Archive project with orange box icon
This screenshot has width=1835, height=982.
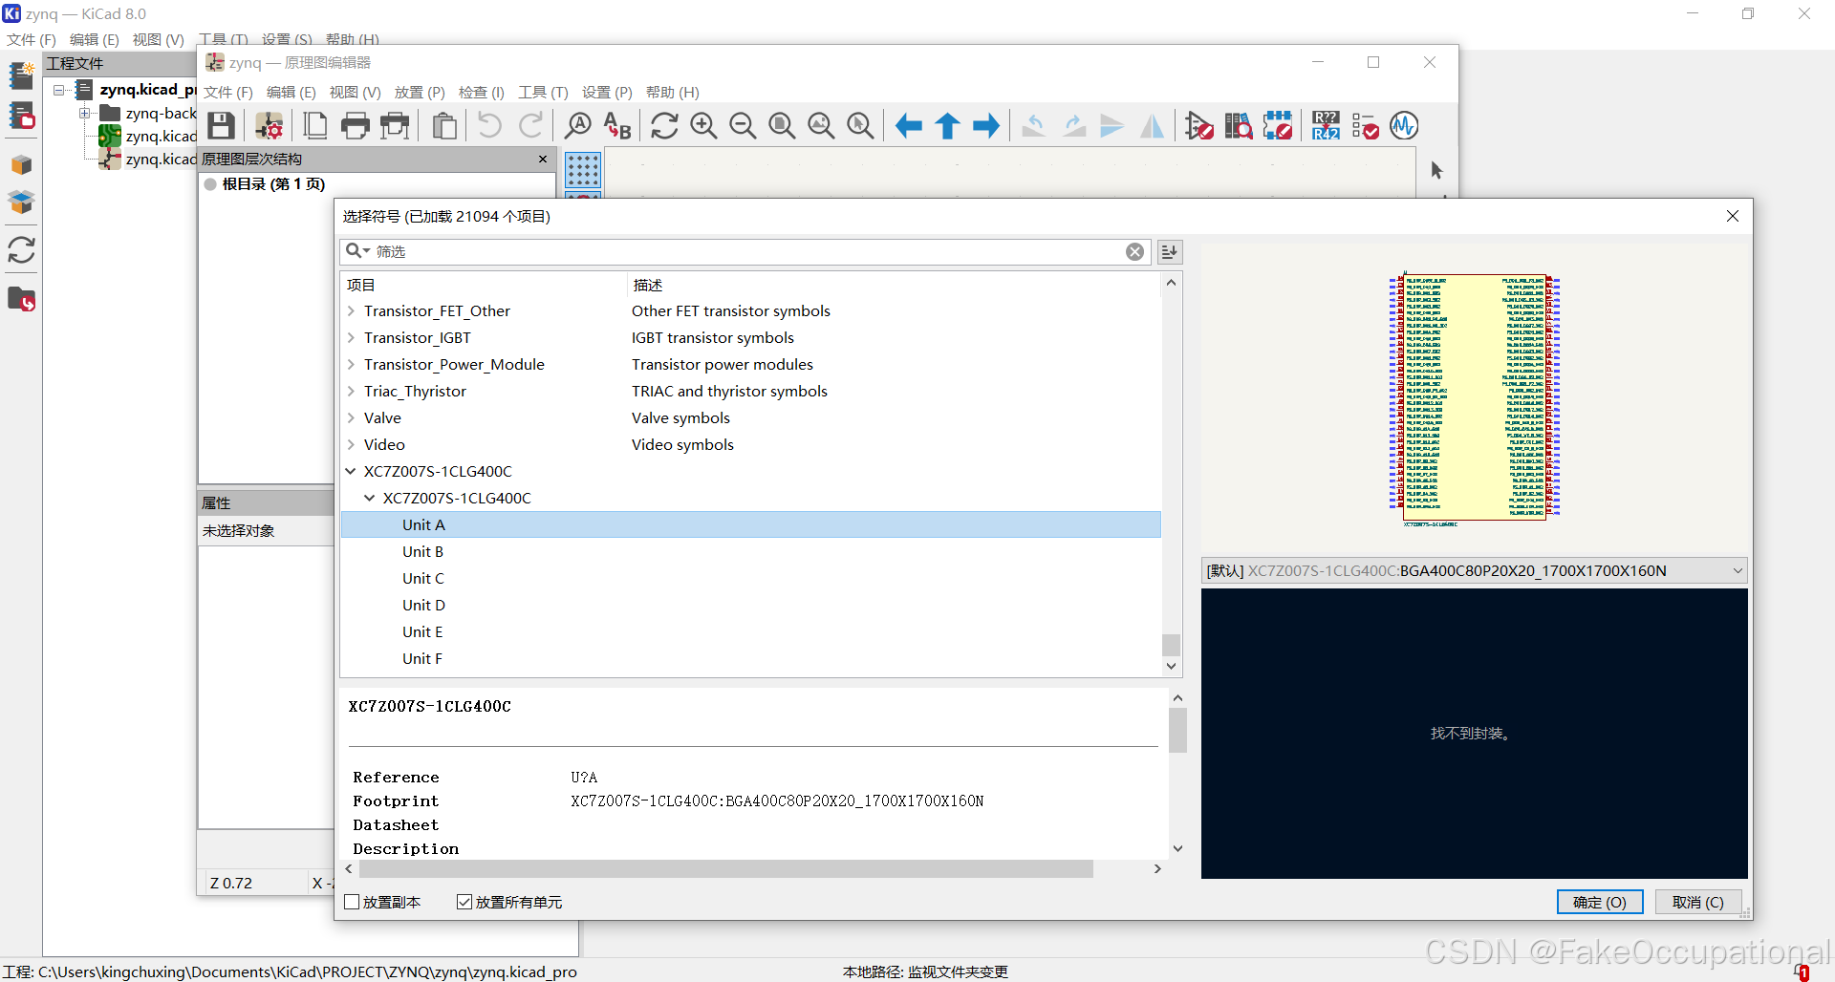click(x=21, y=165)
